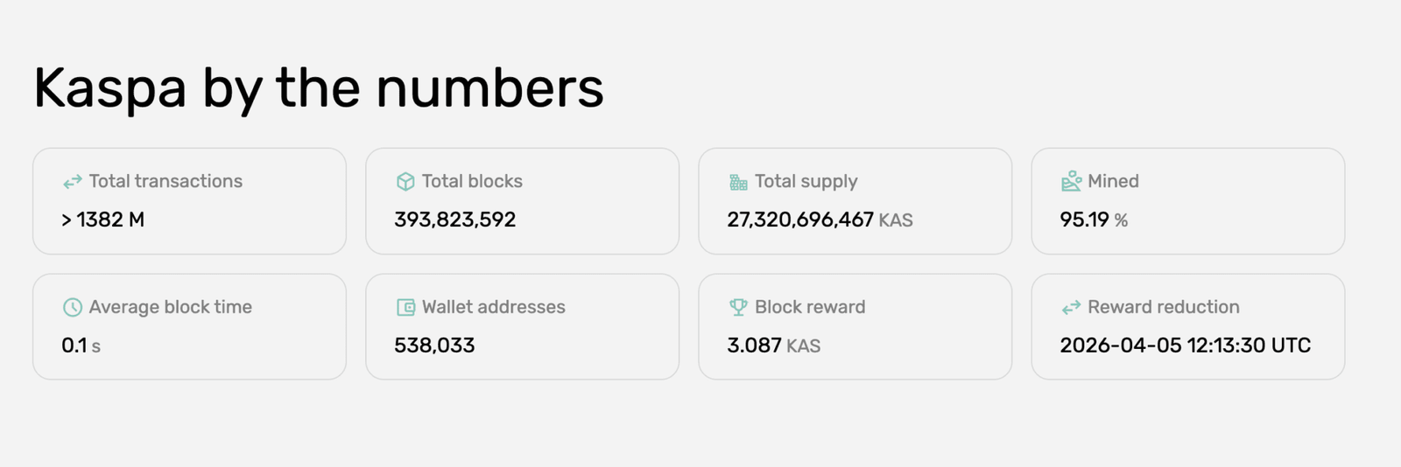Click the Block reward trophy icon
The width and height of the screenshot is (1401, 467).
pyautogui.click(x=738, y=308)
